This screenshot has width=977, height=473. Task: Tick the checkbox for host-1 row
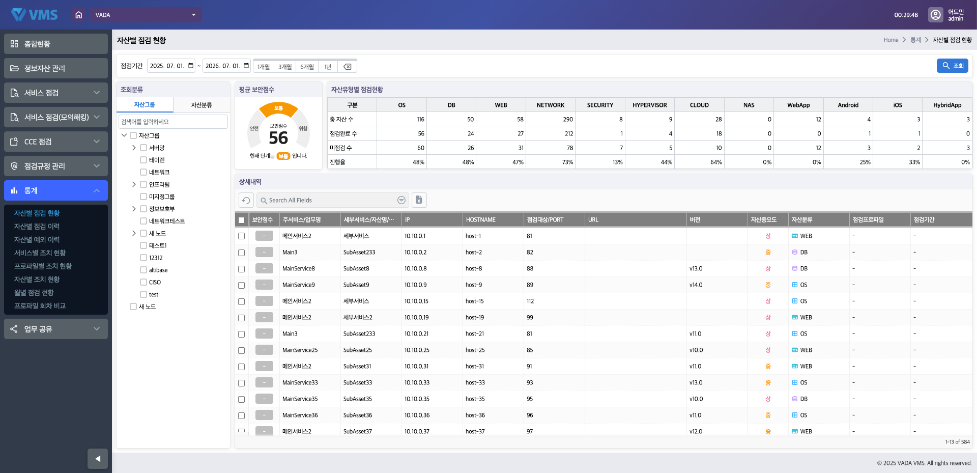click(241, 236)
